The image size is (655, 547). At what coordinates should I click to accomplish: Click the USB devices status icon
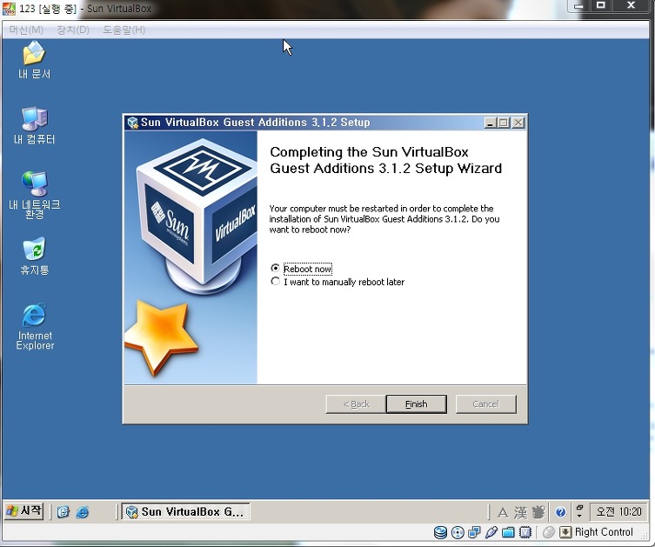coord(491,532)
